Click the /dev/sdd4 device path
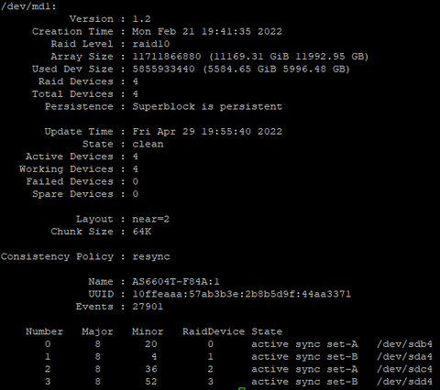440x390 pixels. 404,382
